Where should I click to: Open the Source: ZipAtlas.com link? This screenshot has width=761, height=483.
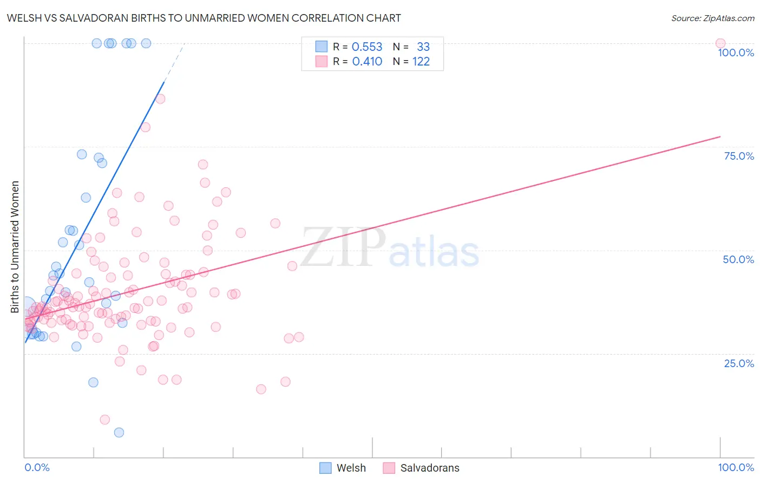tap(712, 18)
